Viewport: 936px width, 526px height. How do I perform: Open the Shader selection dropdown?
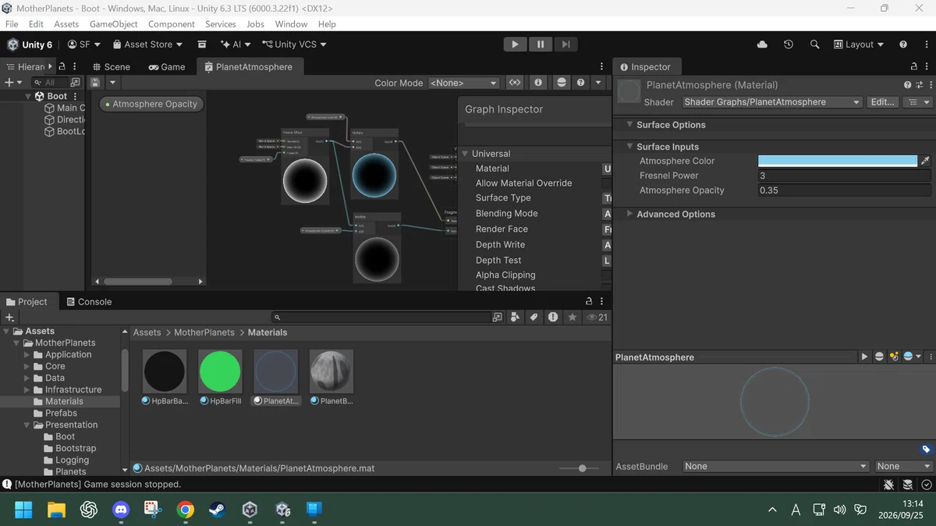pyautogui.click(x=771, y=102)
